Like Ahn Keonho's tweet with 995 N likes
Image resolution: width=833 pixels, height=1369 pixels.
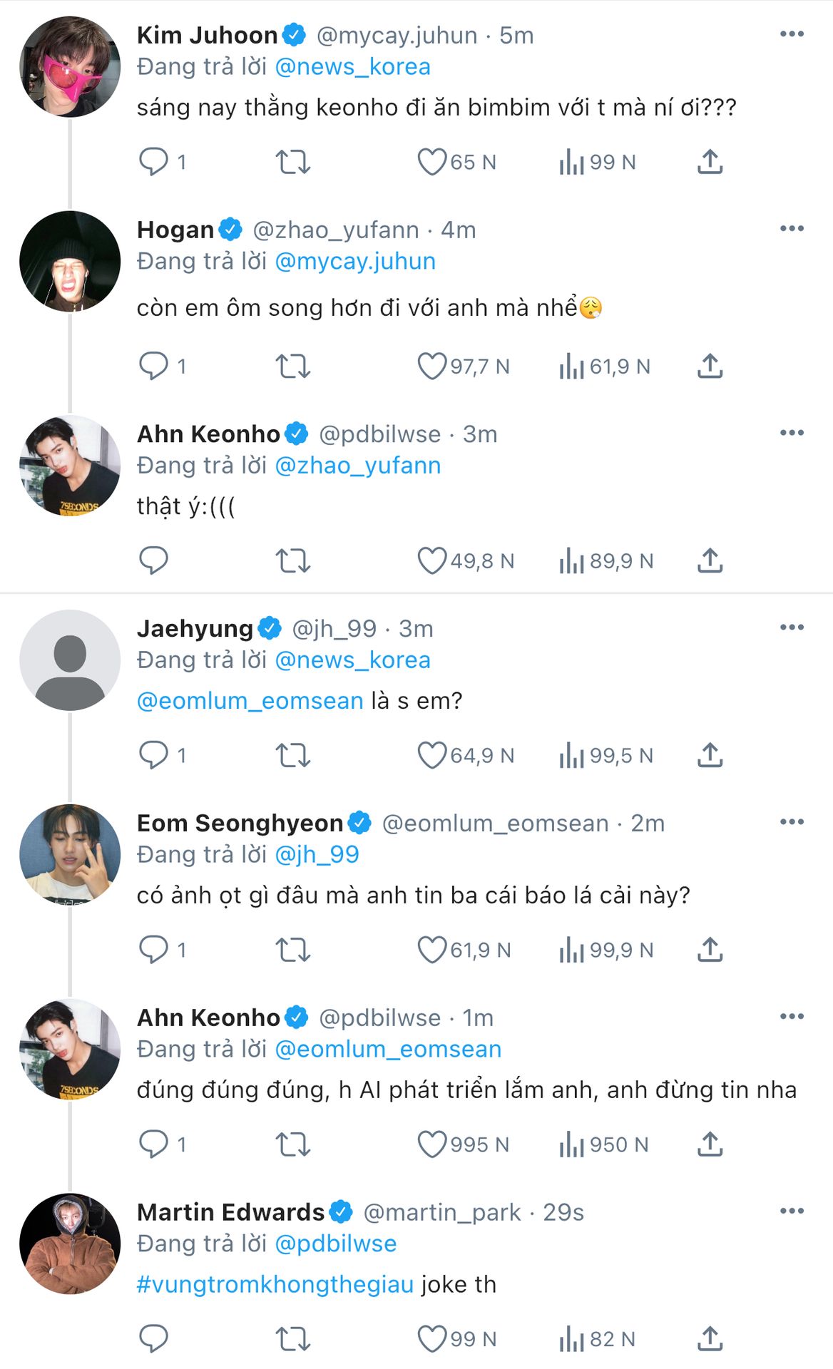pos(431,1144)
